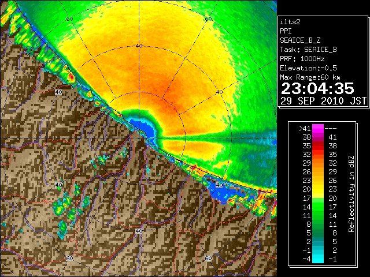Viewport: 370px width, 277px height.
Task: Click the magenta swatch beside ">41"
Action: tap(318, 128)
